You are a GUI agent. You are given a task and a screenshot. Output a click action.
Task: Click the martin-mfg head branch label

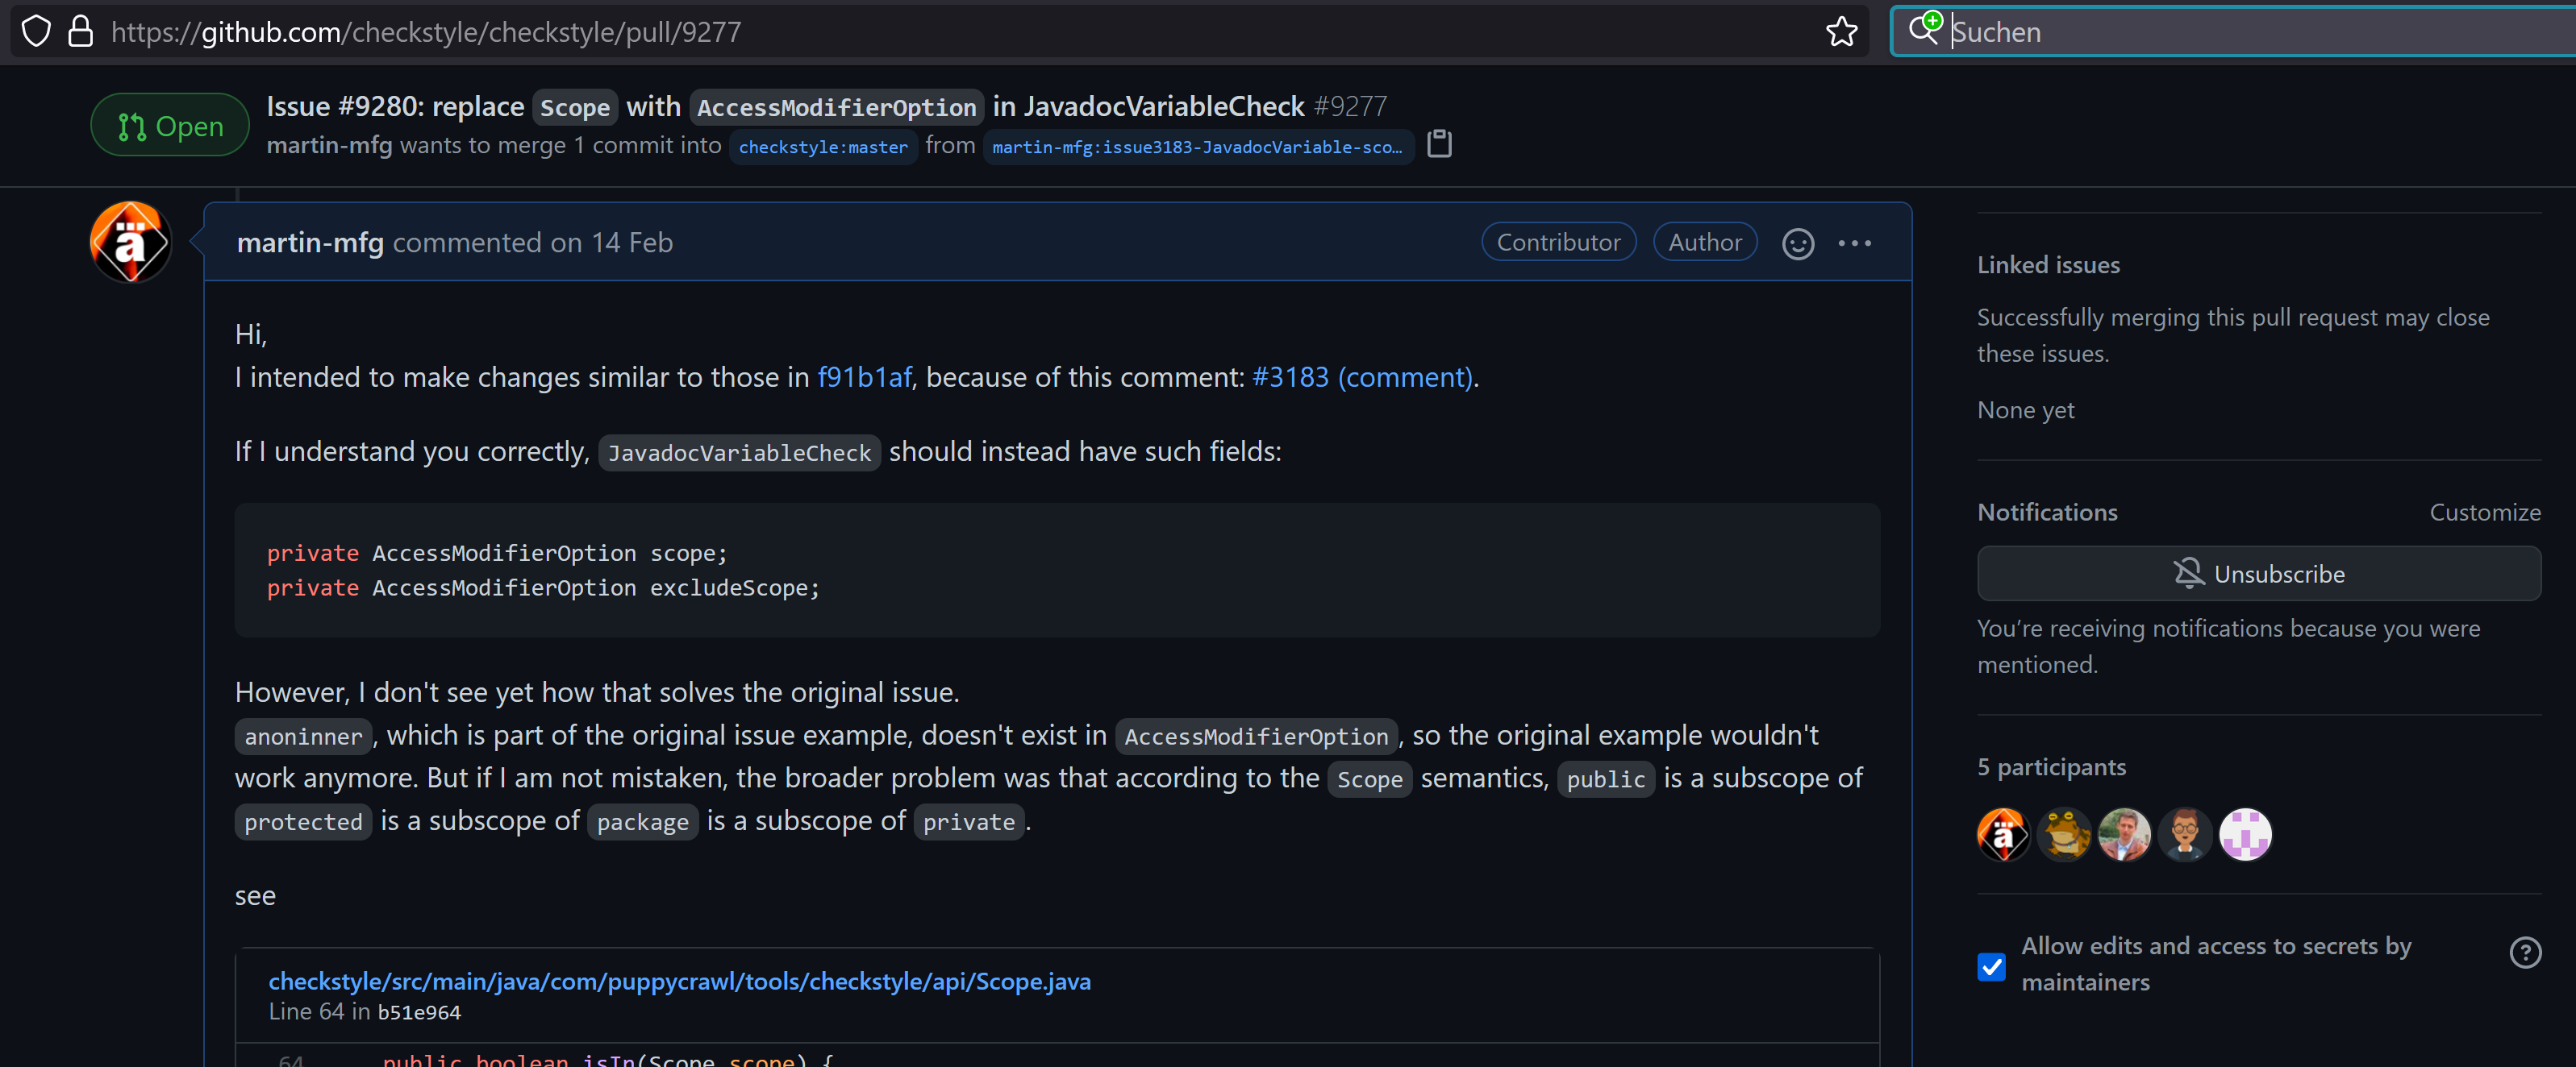coord(1197,147)
